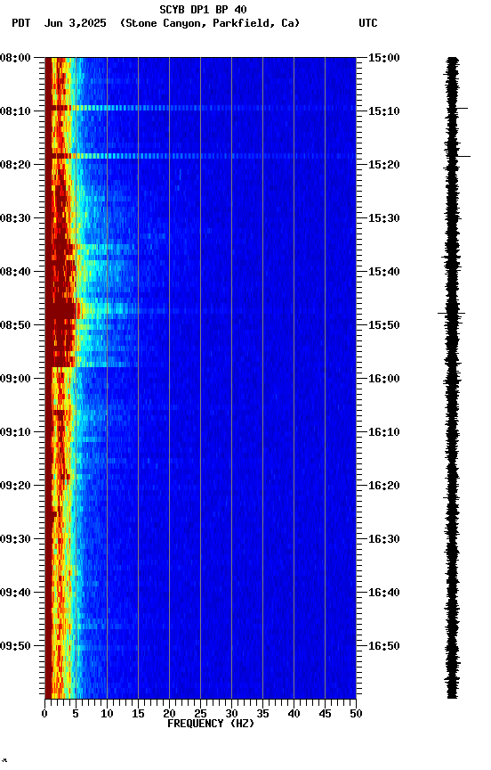Click '(Stone Canyon, Parkfield, Ca)' location text

point(210,23)
